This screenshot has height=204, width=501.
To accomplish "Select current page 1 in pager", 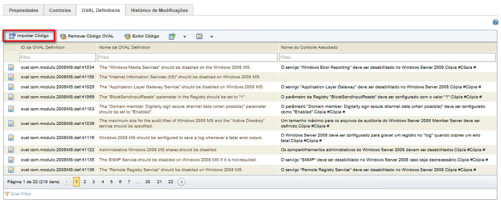I will (x=77, y=182).
